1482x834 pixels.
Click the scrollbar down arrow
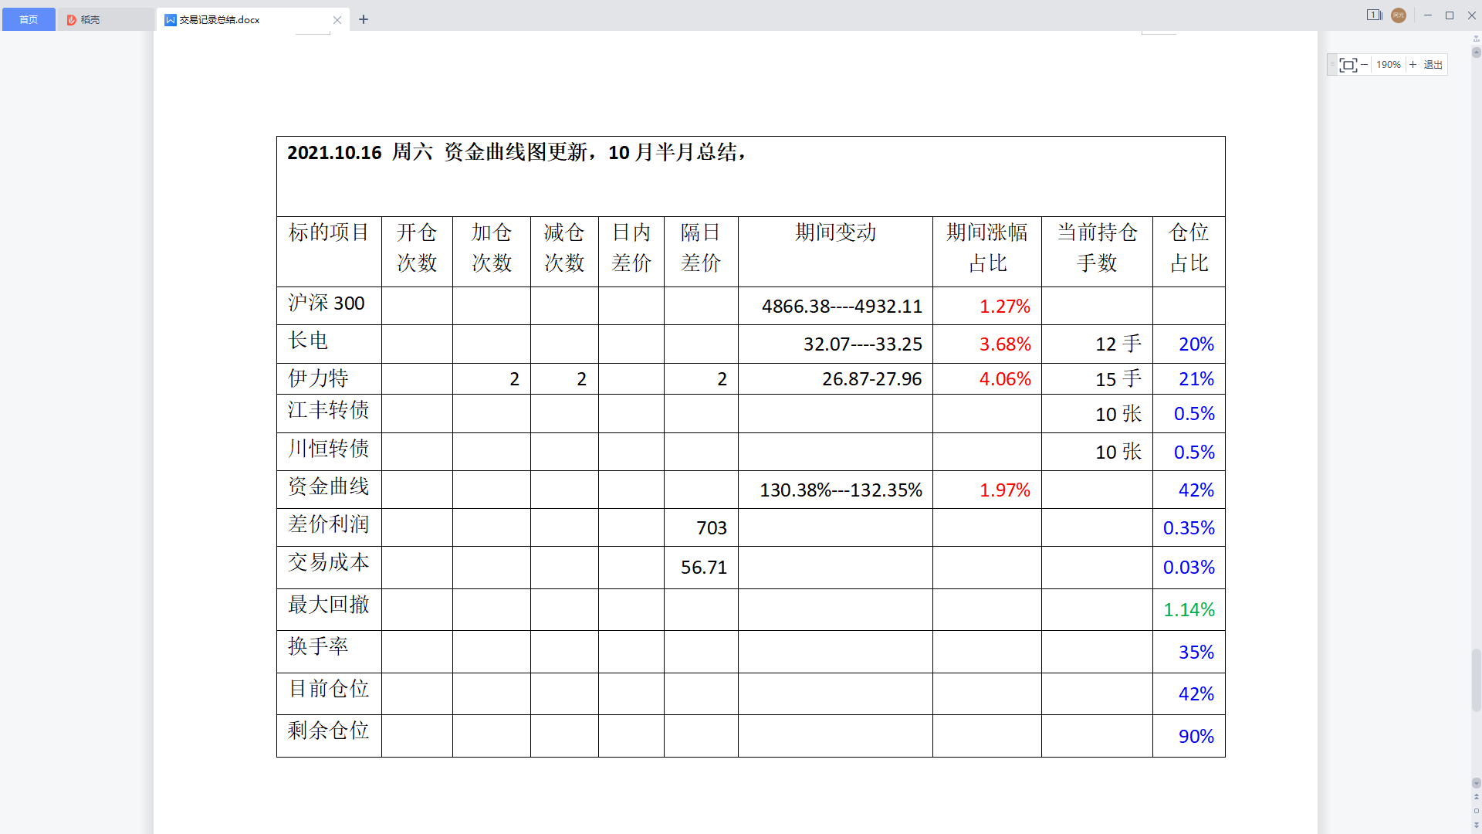[1477, 783]
